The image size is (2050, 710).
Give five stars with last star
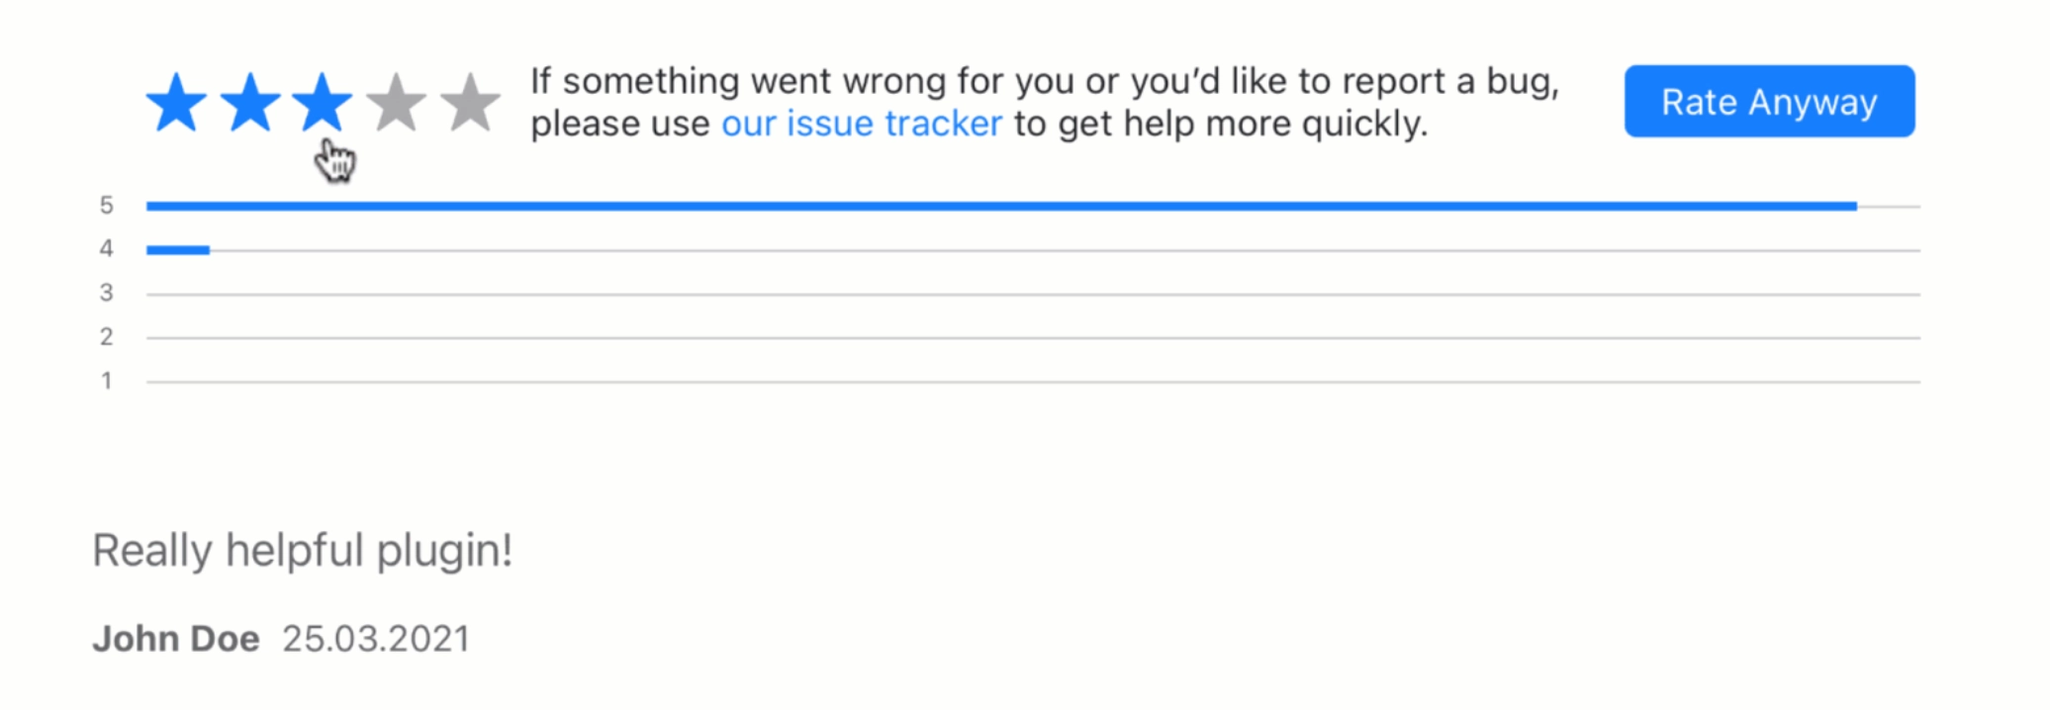(x=469, y=102)
